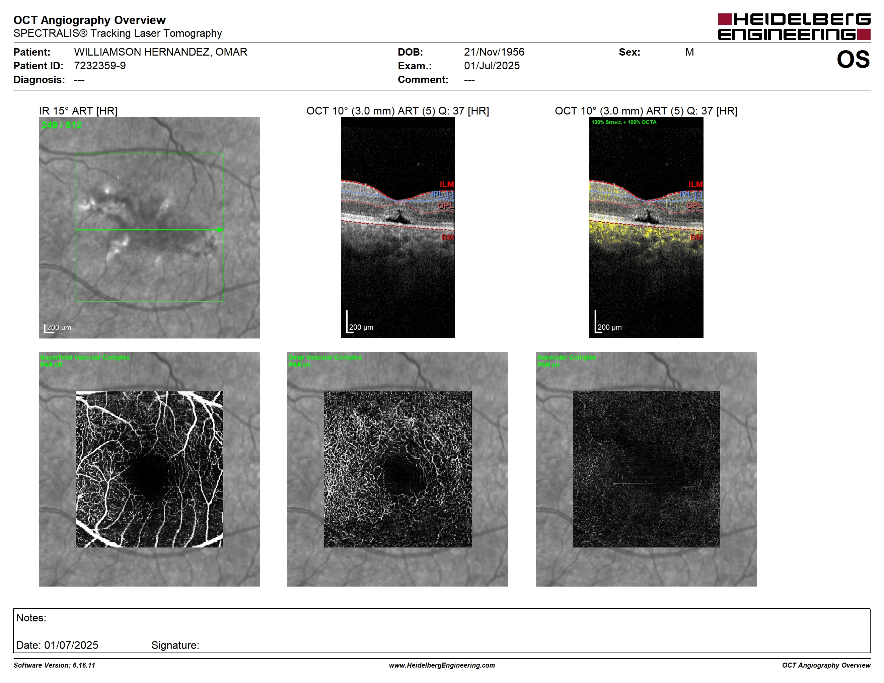The image size is (884, 683).
Task: Click the green scan line arrow on IR image
Action: tap(149, 230)
